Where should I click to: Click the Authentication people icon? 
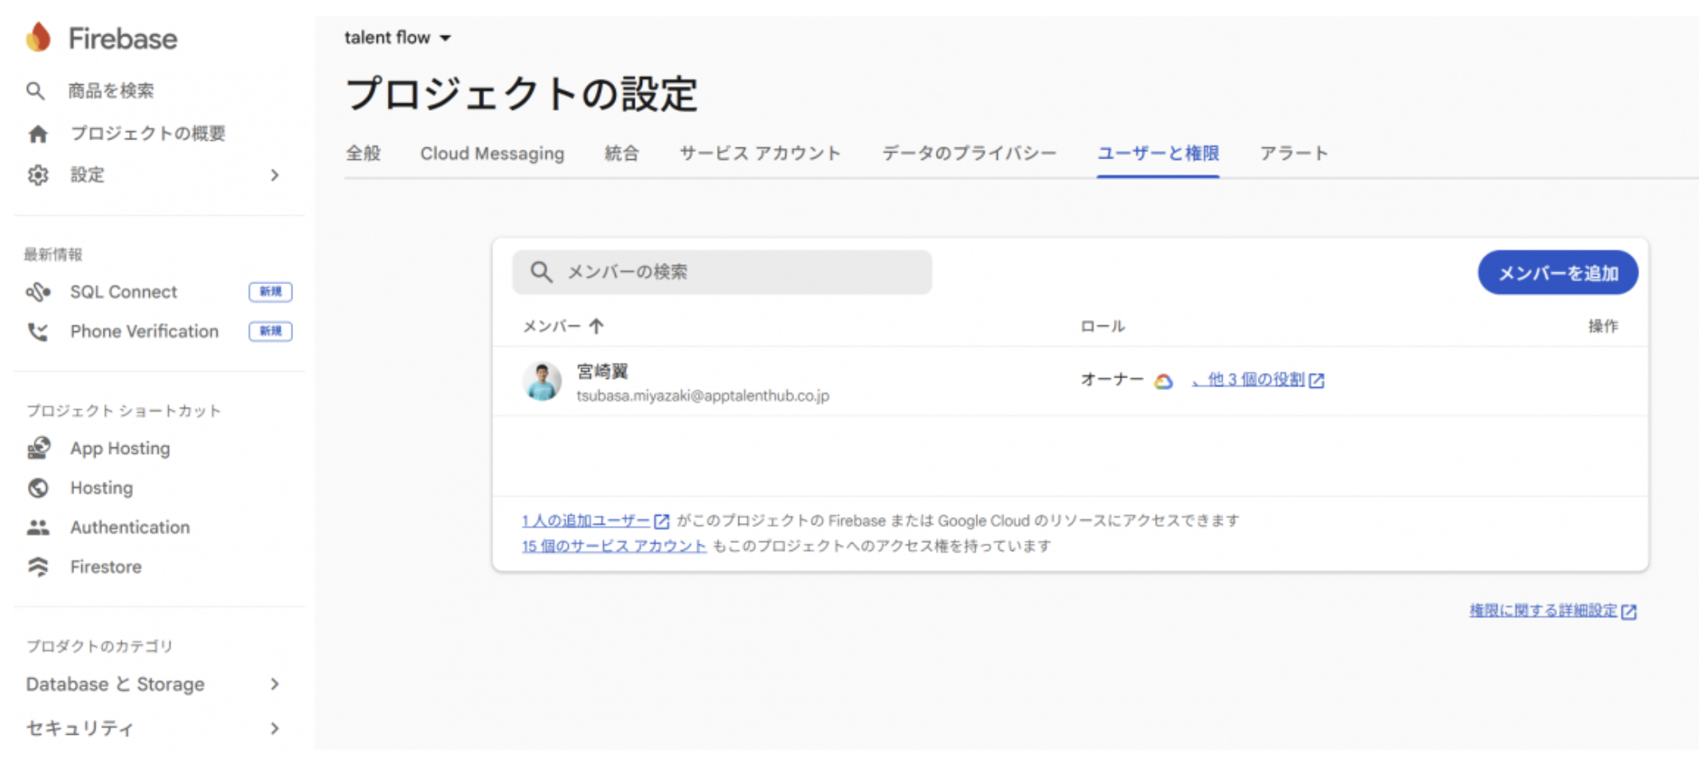click(x=37, y=527)
